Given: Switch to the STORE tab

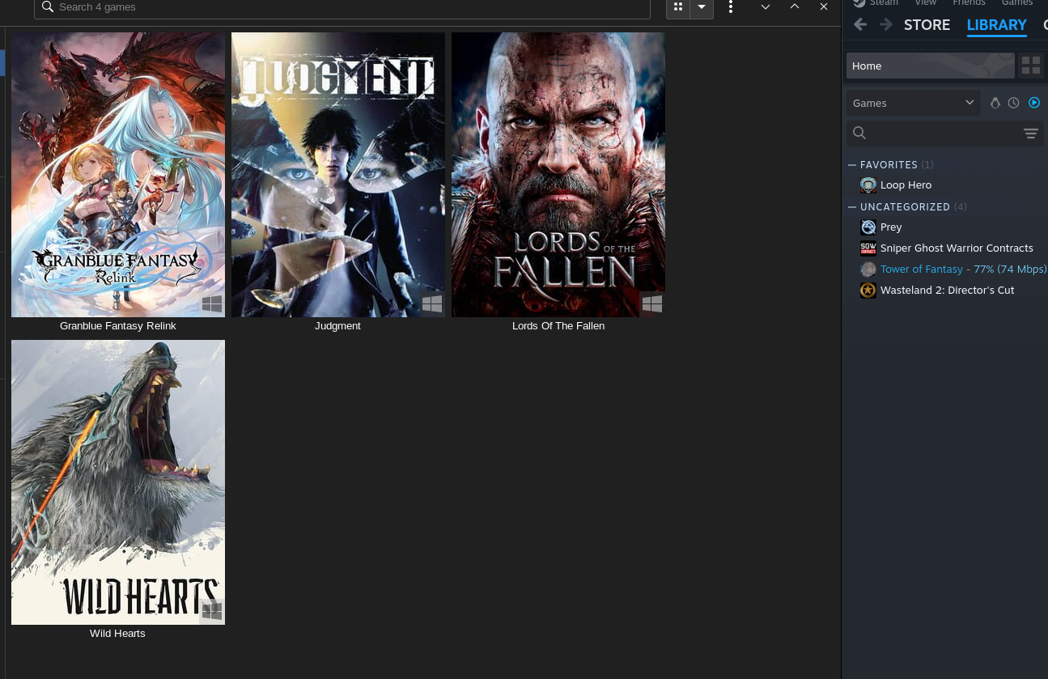Looking at the screenshot, I should point(927,25).
